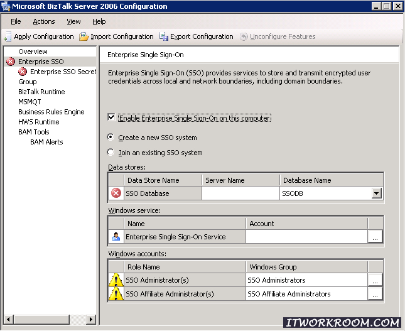Click the Database Name column header

(332, 180)
